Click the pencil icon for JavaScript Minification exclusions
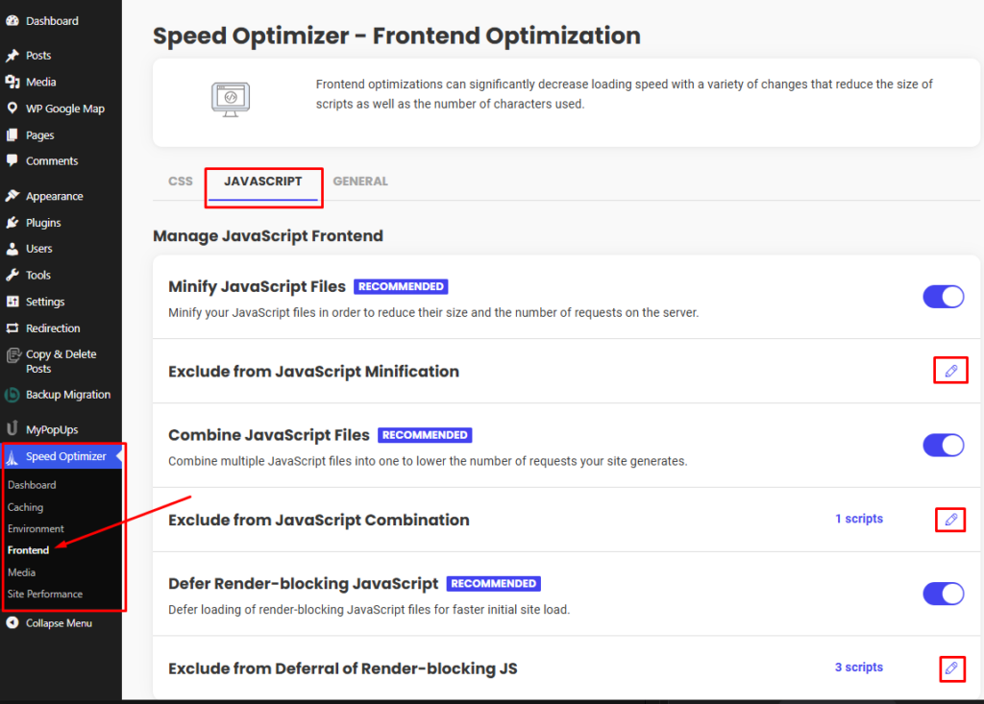The image size is (984, 704). point(950,371)
